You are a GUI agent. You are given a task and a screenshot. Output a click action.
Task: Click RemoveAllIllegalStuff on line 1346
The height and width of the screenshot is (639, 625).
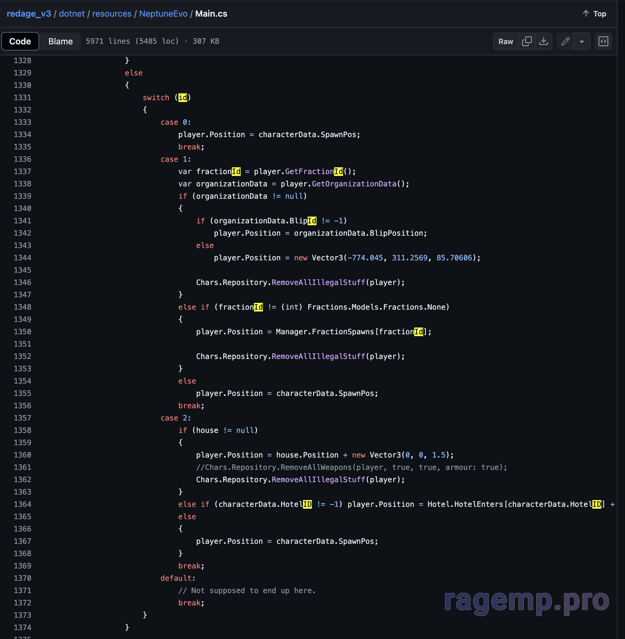coord(318,282)
